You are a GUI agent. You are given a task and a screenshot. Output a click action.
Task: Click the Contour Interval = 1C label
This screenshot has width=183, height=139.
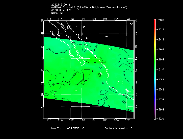(118, 128)
